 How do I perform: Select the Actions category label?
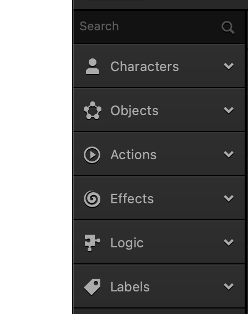[133, 155]
